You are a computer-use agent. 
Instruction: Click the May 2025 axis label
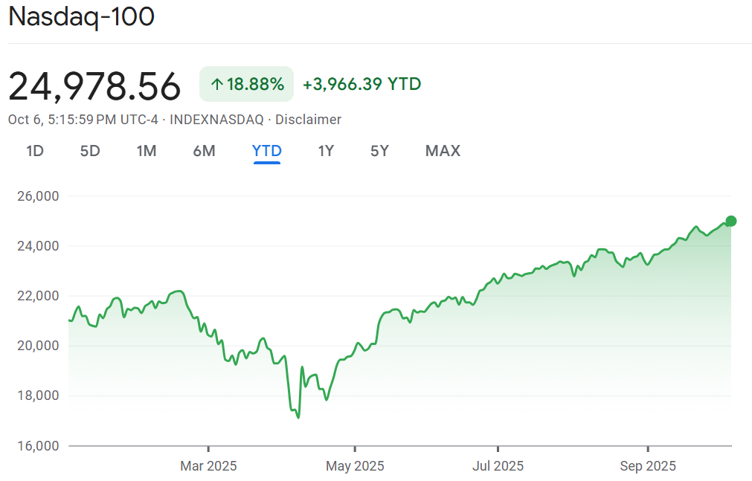pyautogui.click(x=356, y=466)
